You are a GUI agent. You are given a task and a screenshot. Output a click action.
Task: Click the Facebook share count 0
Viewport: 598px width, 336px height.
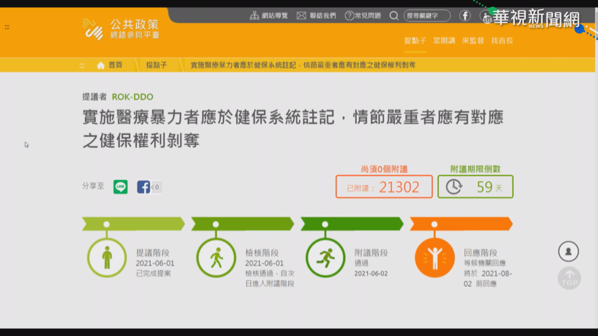pos(156,187)
